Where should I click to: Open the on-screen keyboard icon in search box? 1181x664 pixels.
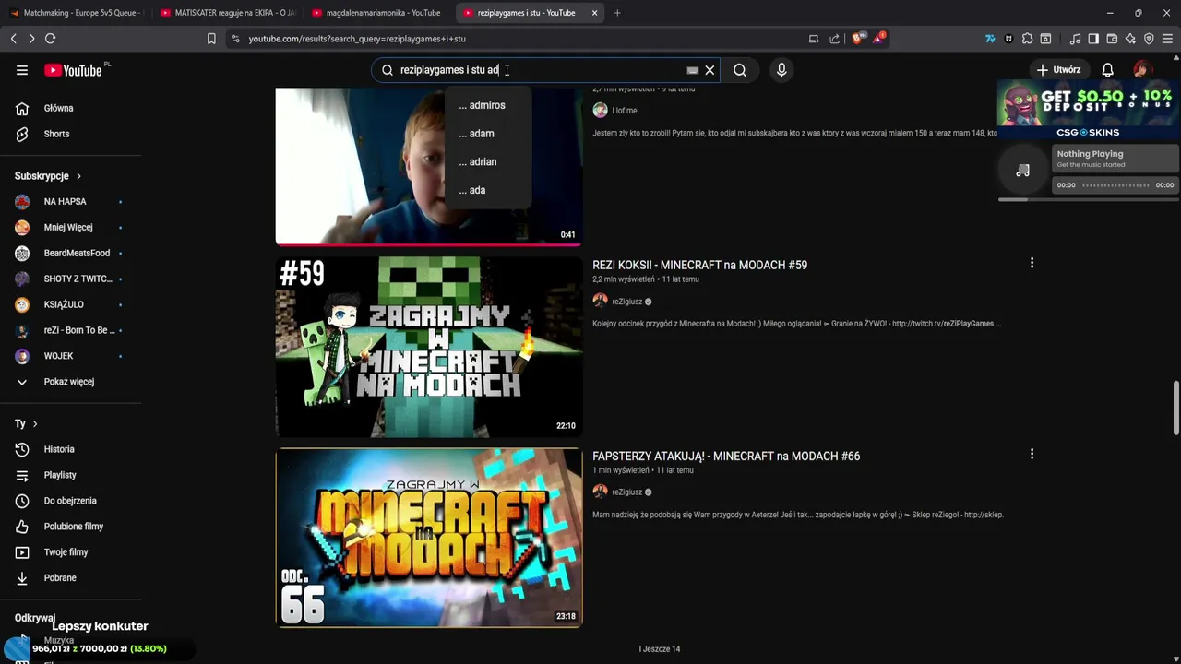click(x=693, y=70)
